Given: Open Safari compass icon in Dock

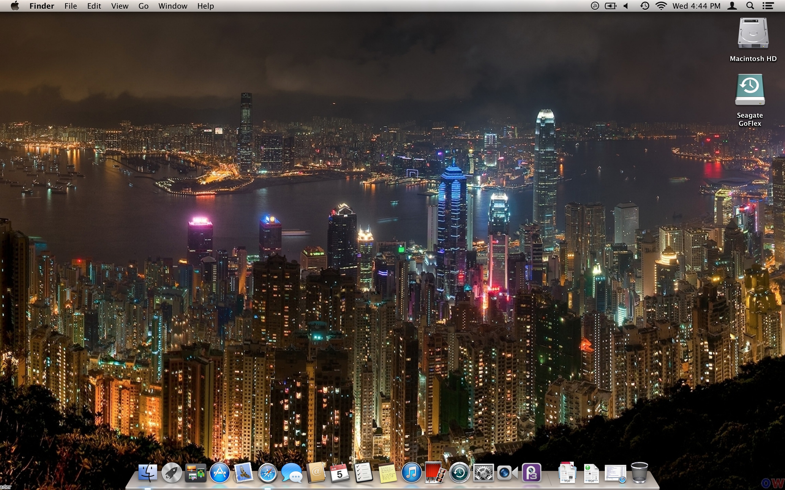Looking at the screenshot, I should 268,473.
